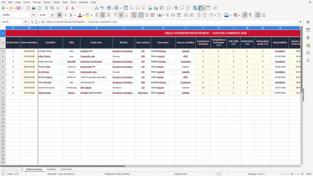The height and width of the screenshot is (176, 313).
Task: Click the Font Color red swatch
Action: point(80,15)
